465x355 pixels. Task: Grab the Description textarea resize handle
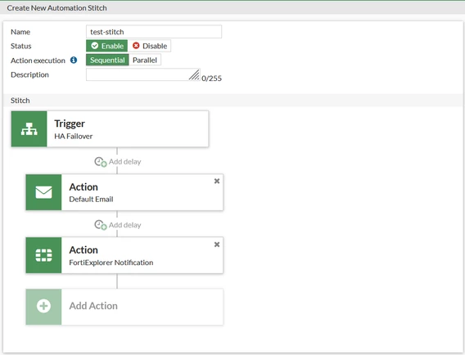point(194,75)
